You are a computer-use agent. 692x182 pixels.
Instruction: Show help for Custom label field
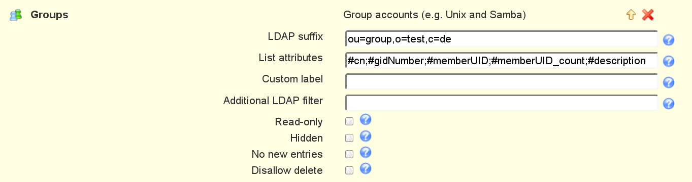pyautogui.click(x=669, y=82)
